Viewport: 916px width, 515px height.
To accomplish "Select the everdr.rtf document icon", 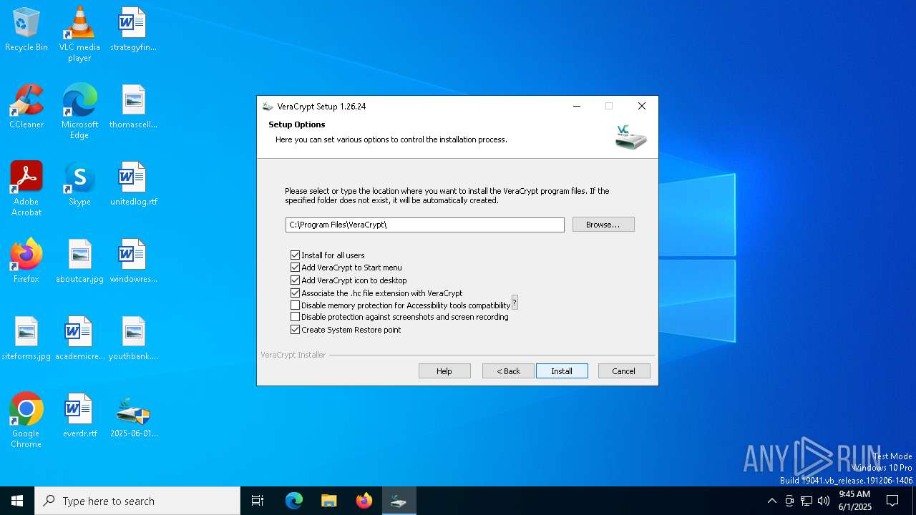I will point(79,416).
